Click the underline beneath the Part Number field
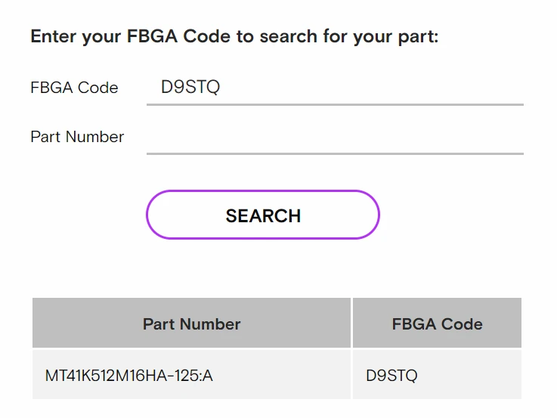This screenshot has height=418, width=557. 335,153
